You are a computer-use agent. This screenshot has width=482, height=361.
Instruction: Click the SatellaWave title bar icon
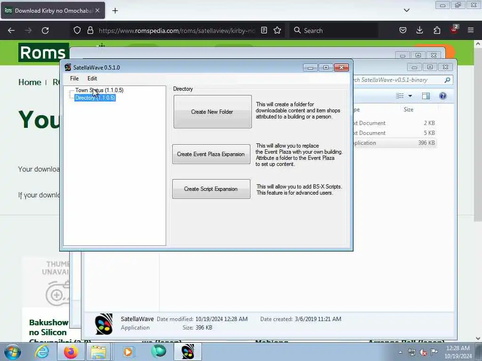[68, 68]
